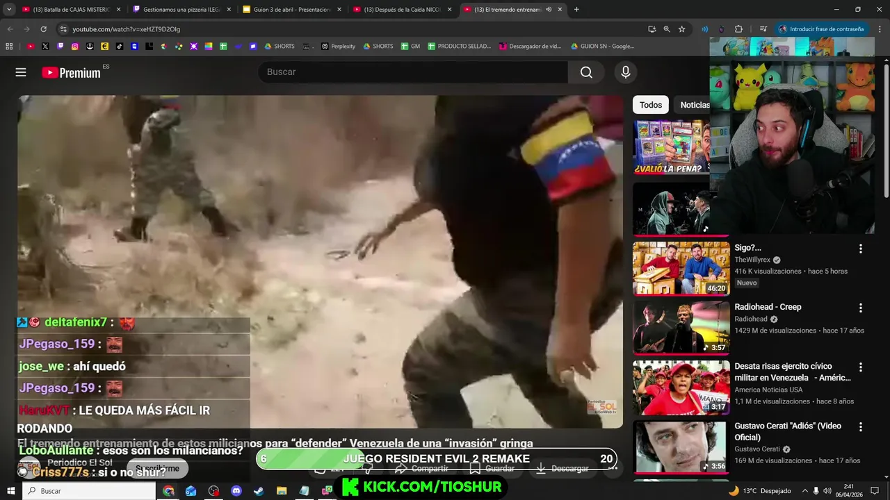Open Gustavo Cerati Adiós video title
The image size is (890, 500).
[788, 431]
